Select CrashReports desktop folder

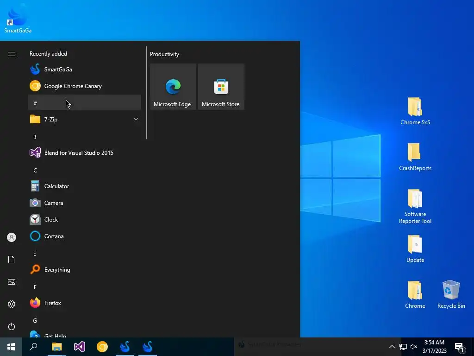(x=415, y=157)
